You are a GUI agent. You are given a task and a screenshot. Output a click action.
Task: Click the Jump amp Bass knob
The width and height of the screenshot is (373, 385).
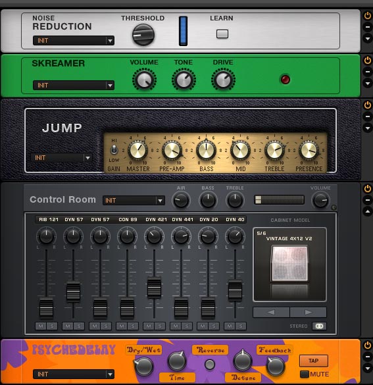(x=206, y=150)
